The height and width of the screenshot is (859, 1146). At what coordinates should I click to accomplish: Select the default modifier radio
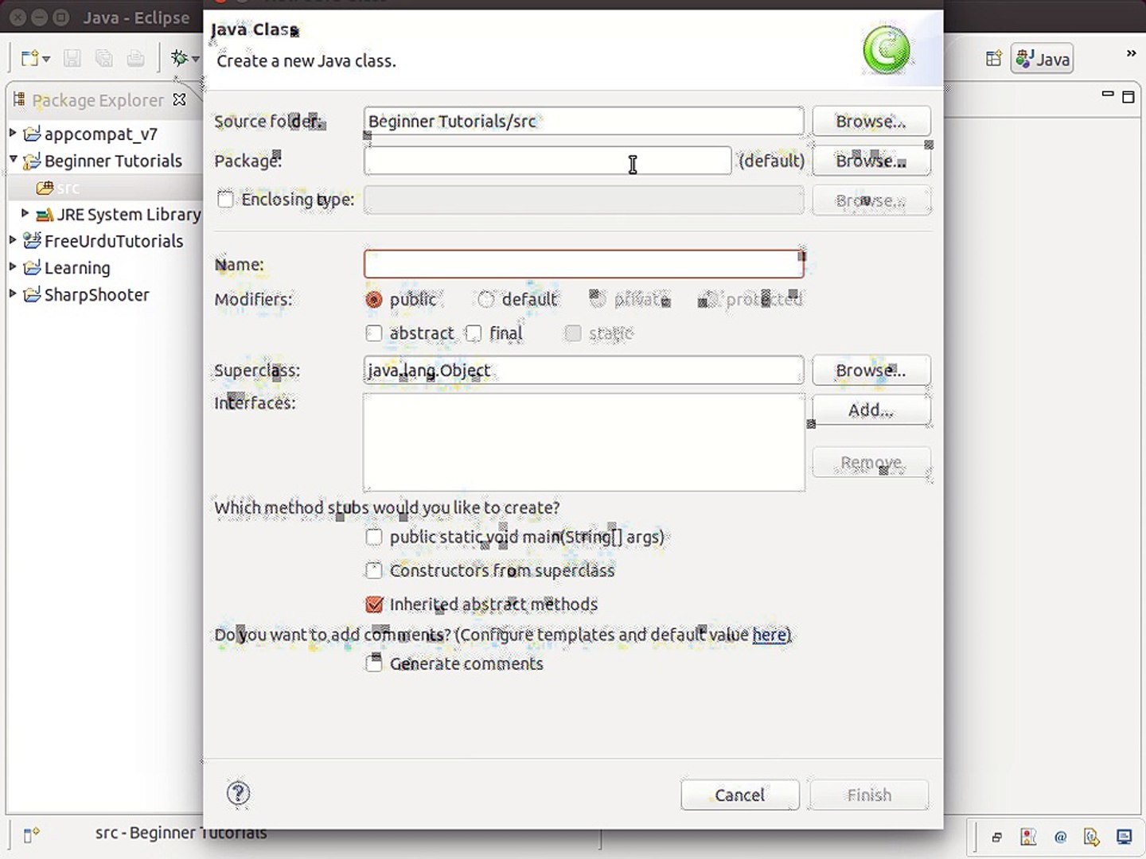click(x=486, y=300)
